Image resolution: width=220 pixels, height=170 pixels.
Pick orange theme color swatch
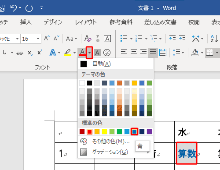[119, 83]
